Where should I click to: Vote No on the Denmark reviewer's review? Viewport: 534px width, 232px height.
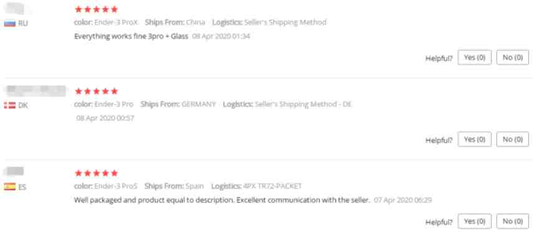tap(513, 140)
